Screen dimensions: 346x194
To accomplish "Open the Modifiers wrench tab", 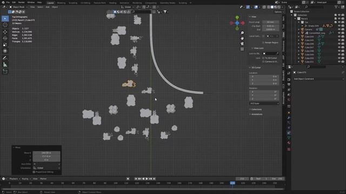I will click(x=289, y=118).
